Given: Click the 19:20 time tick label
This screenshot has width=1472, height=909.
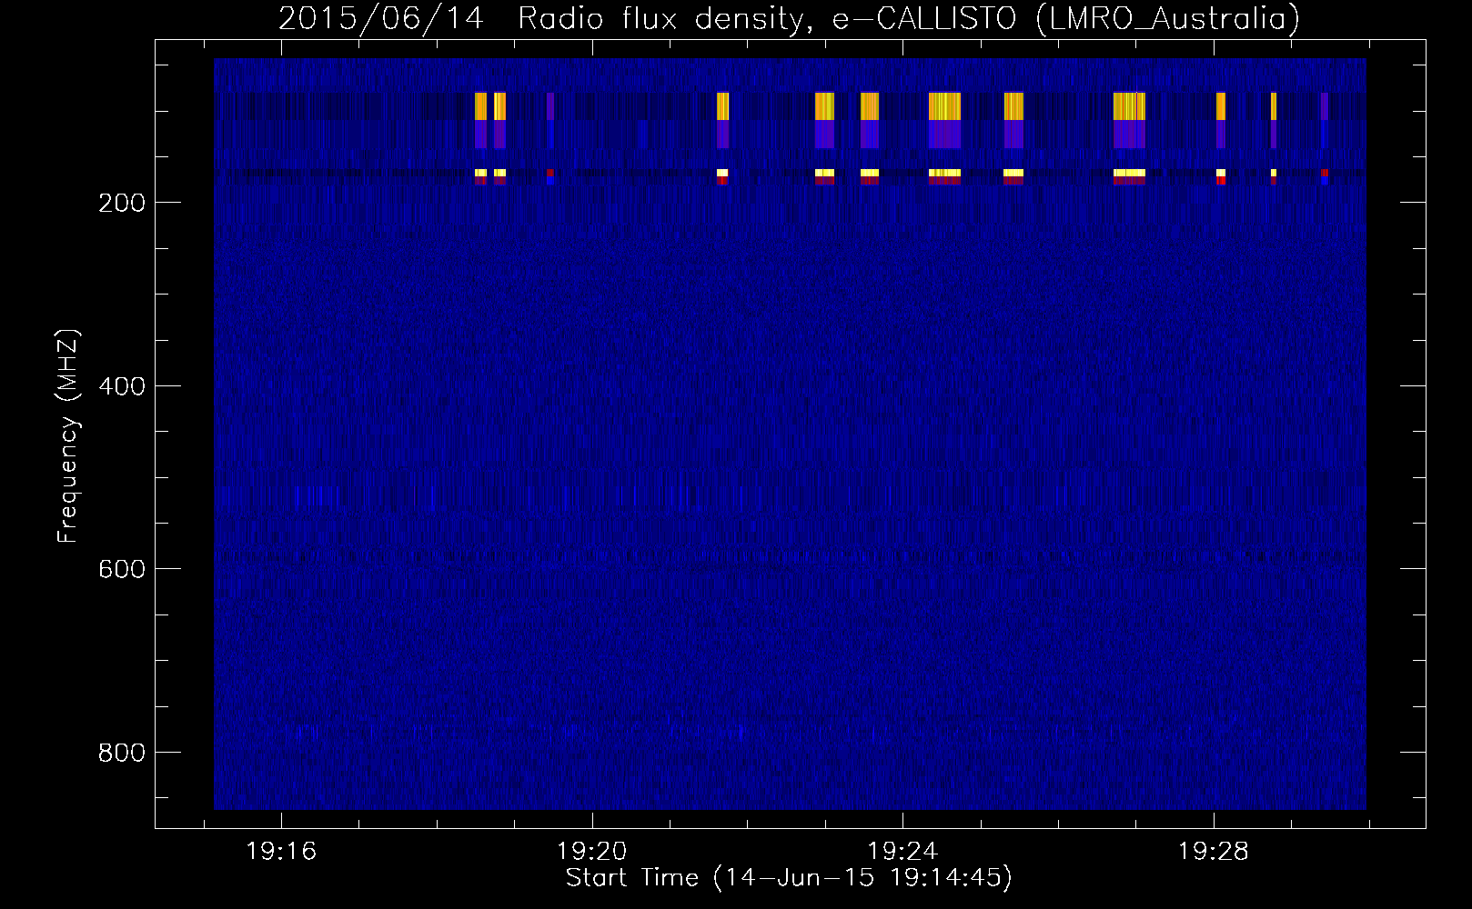Looking at the screenshot, I should (x=592, y=852).
